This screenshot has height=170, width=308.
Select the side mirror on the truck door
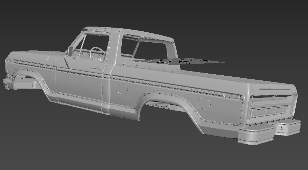coord(70,51)
